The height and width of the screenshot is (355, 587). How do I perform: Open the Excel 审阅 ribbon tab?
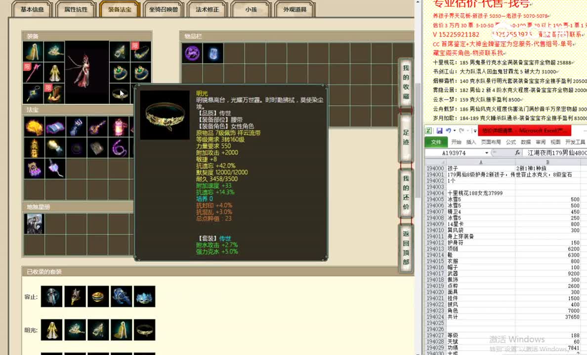(x=541, y=142)
